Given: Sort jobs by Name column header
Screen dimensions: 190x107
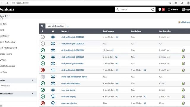Looking at the screenshot, I should click(x=65, y=31).
